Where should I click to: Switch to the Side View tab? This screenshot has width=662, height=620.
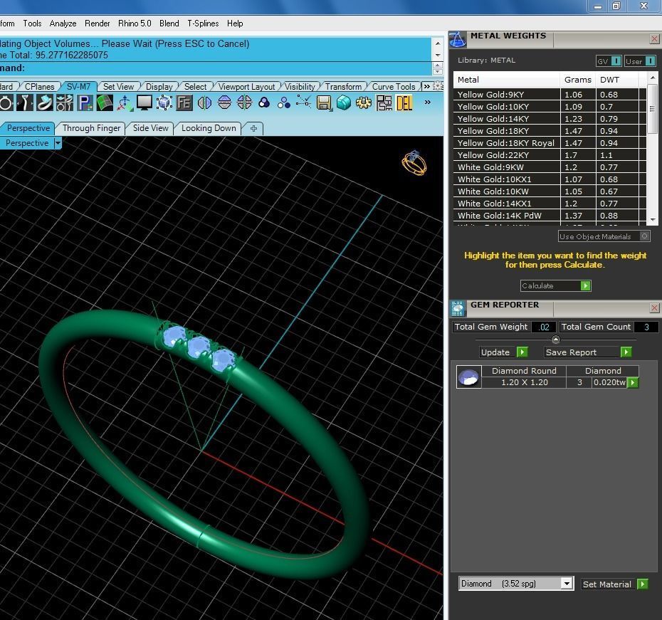[x=151, y=128]
